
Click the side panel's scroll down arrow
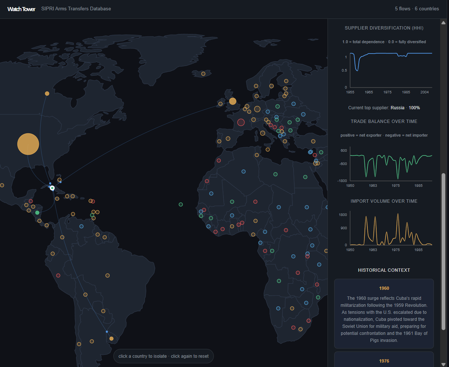pos(443,364)
